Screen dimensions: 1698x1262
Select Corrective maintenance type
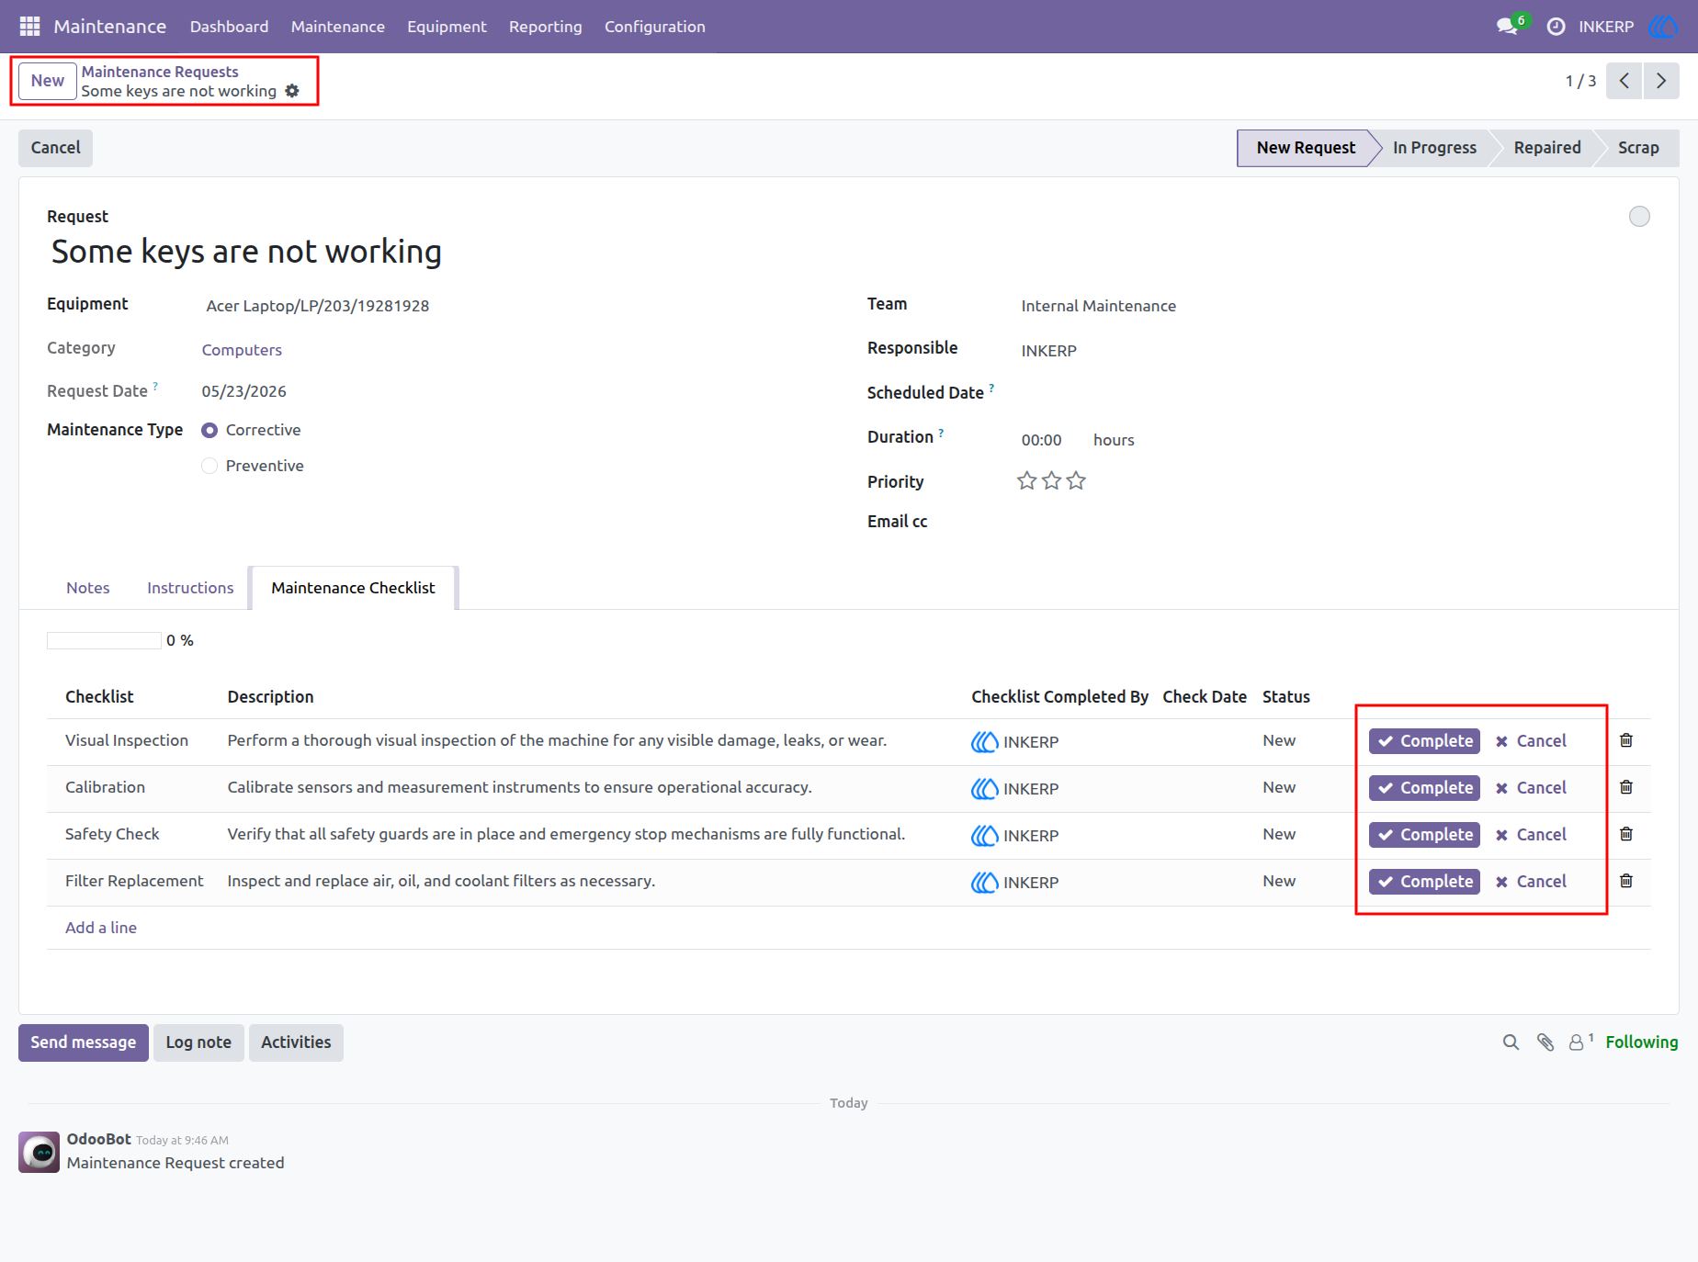pyautogui.click(x=209, y=430)
